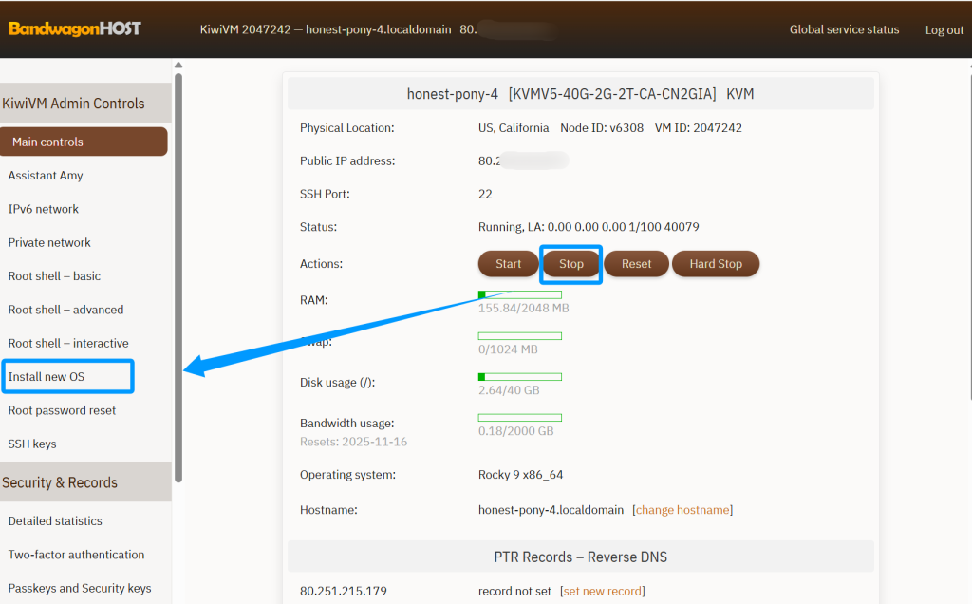The image size is (972, 604).
Task: Open Assistant Amy
Action: [x=45, y=175]
